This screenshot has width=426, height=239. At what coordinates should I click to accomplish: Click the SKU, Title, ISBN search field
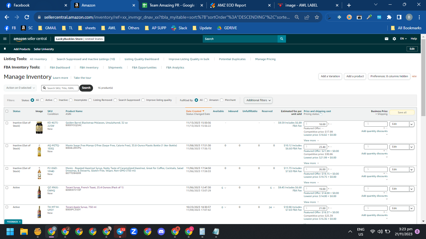[60, 88]
